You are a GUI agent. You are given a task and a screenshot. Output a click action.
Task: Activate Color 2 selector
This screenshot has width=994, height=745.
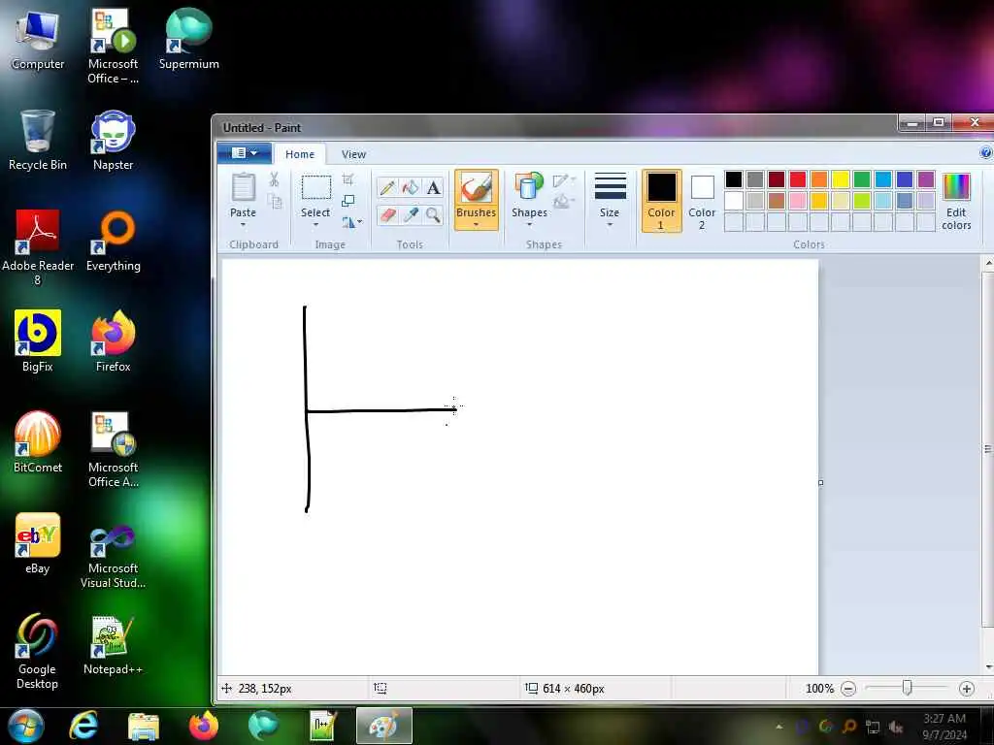[702, 202]
